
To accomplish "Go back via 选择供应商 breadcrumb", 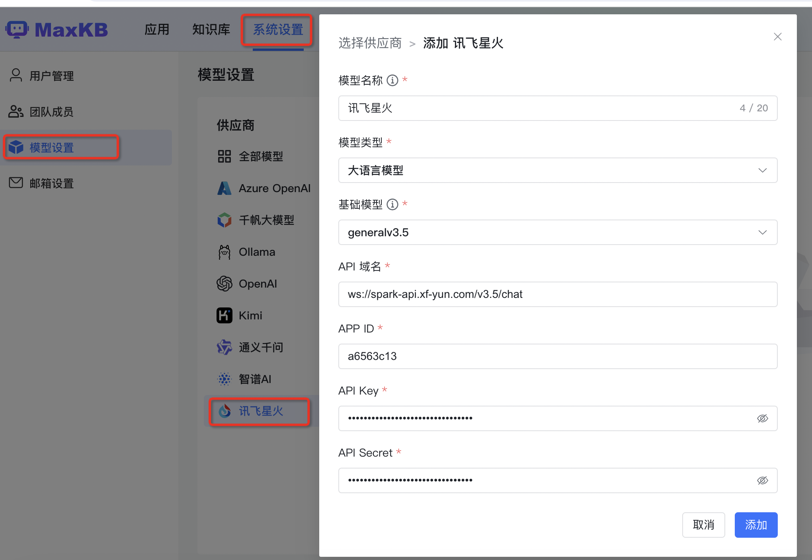I will [x=370, y=43].
